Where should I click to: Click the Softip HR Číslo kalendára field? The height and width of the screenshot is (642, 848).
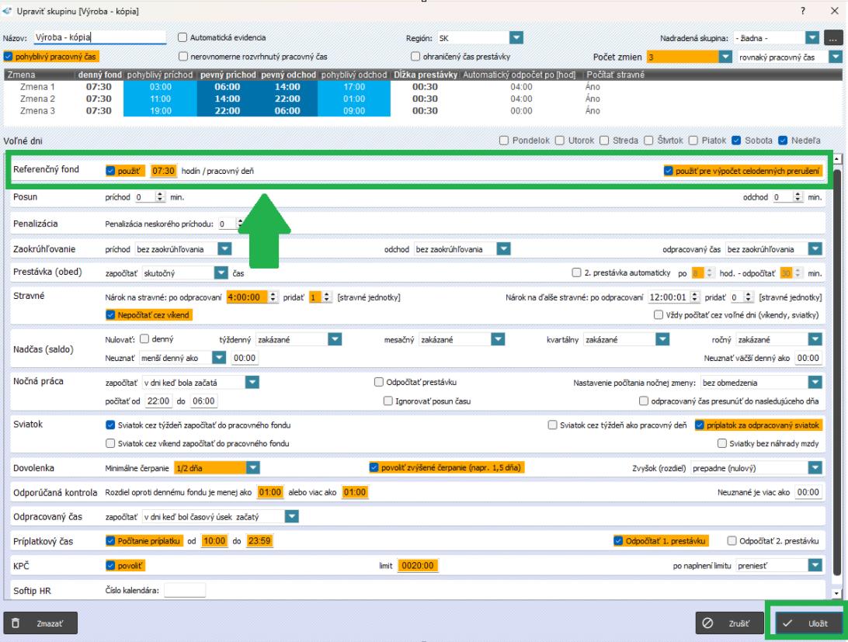(x=185, y=591)
